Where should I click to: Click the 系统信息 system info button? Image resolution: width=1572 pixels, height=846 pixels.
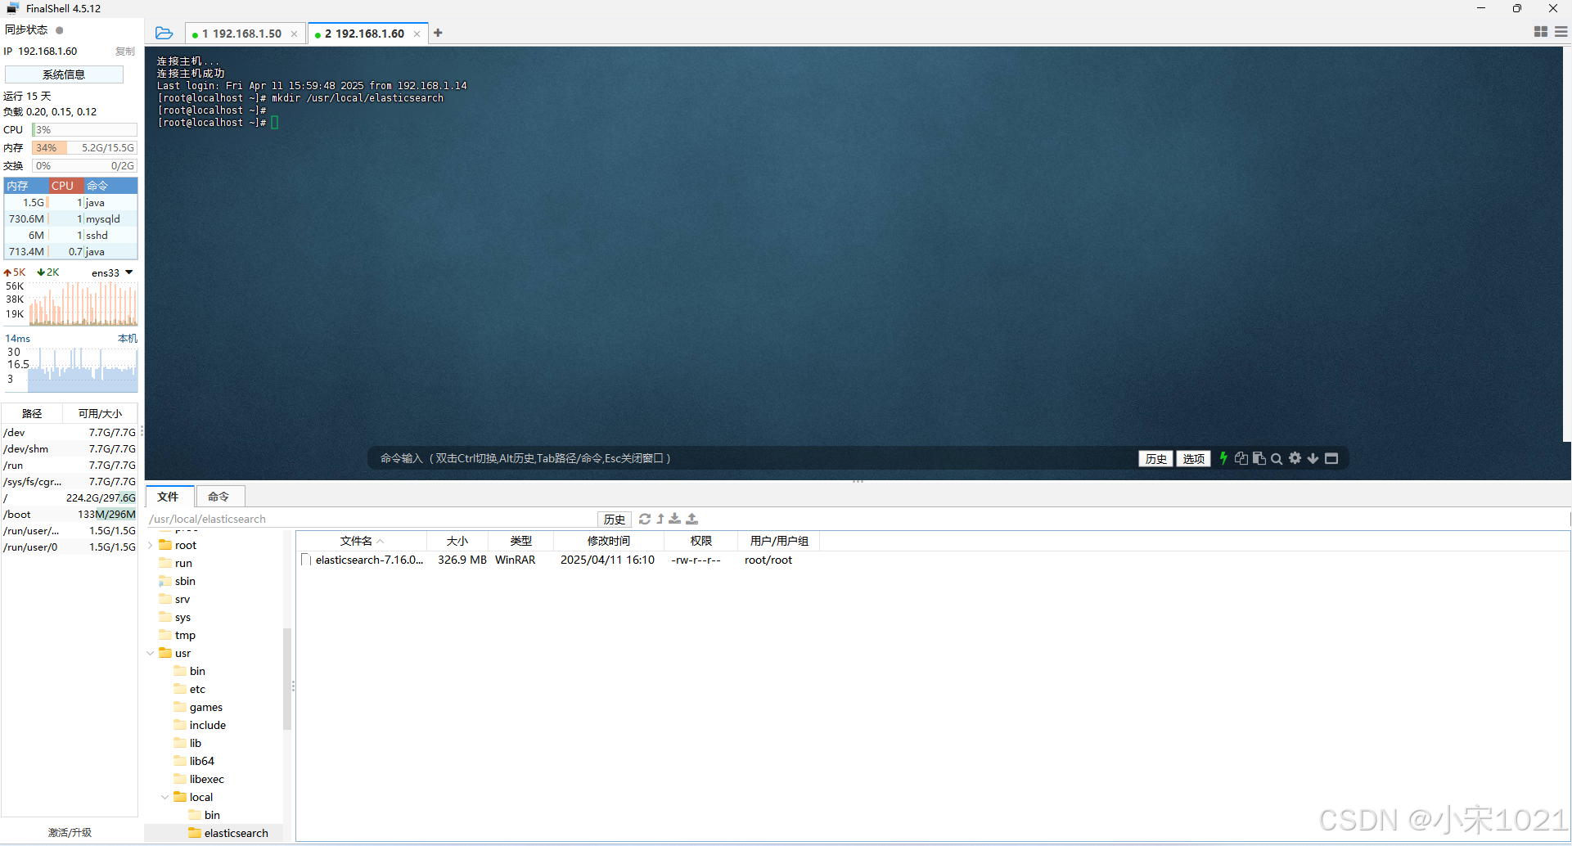[64, 74]
